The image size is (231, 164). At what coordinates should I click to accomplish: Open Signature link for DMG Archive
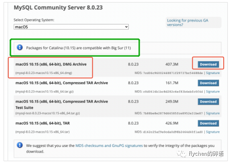click(213, 73)
